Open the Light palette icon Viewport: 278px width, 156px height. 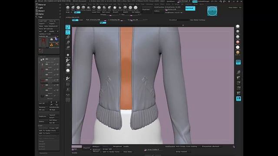pyautogui.click(x=36, y=8)
